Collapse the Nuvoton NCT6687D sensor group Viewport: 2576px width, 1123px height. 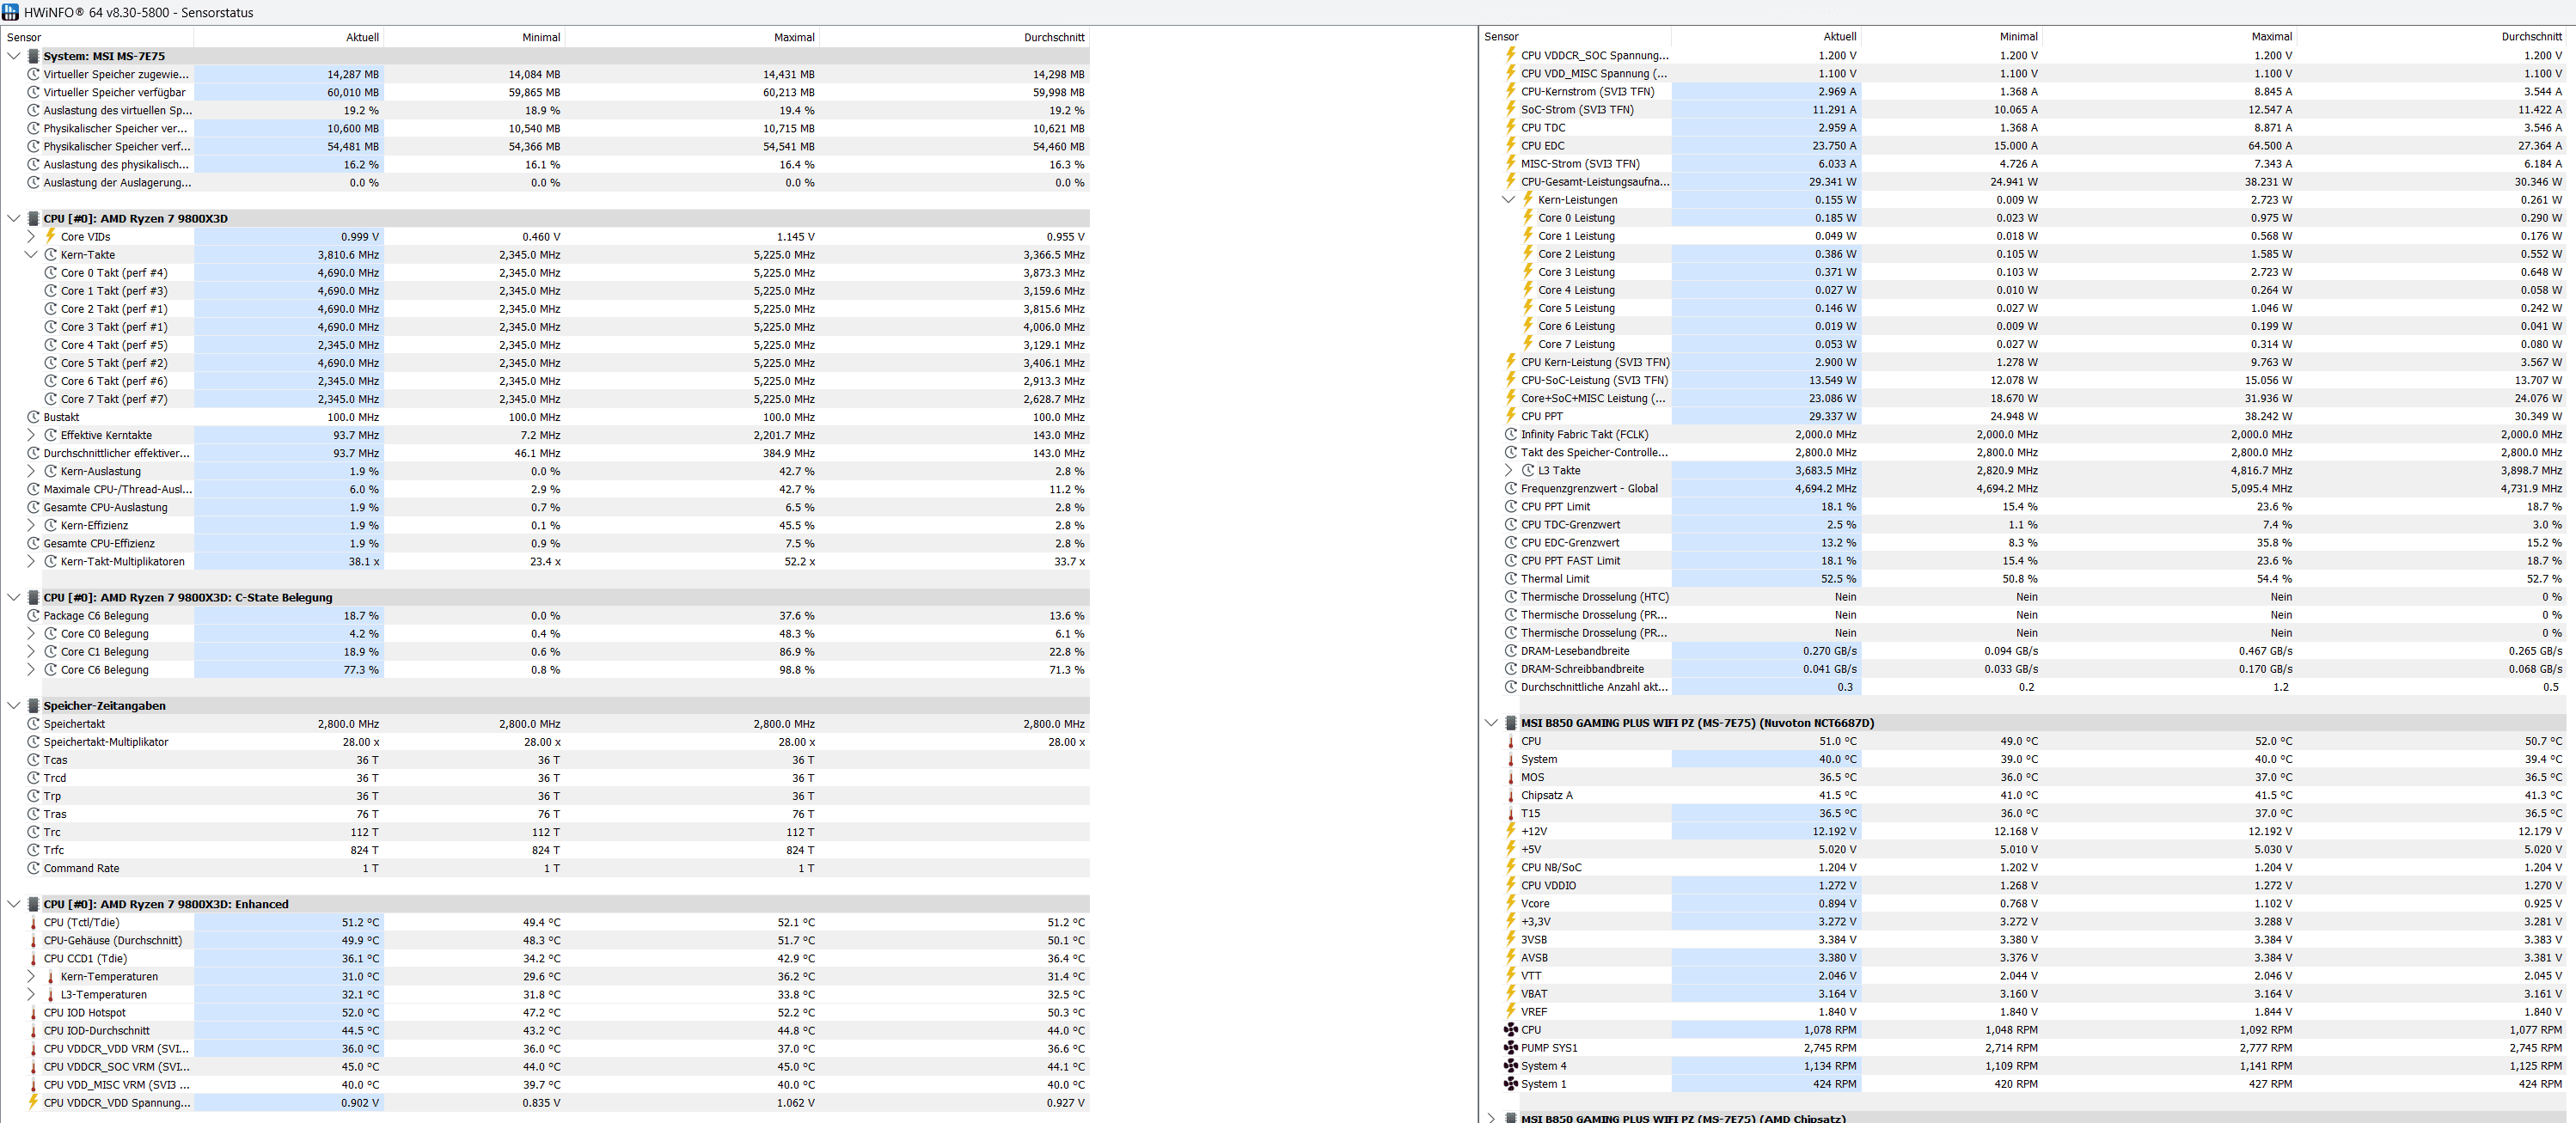[1491, 723]
